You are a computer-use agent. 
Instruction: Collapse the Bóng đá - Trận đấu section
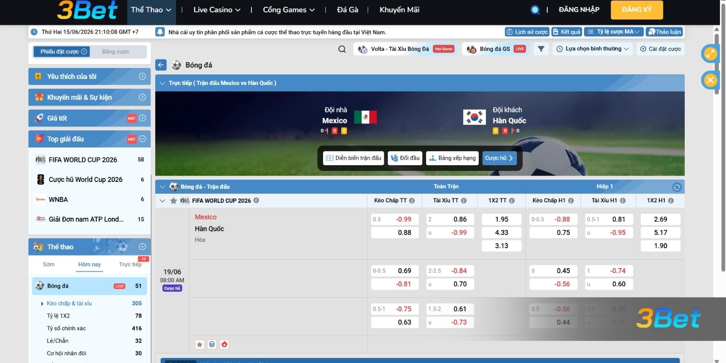click(x=162, y=186)
